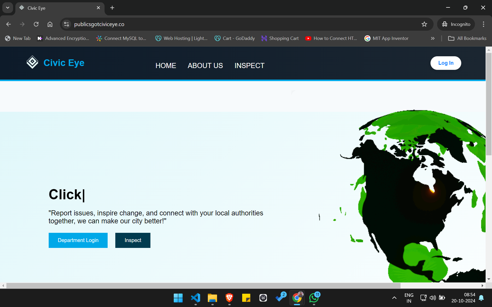This screenshot has height=307, width=492.
Task: Reload the page with the refresh icon
Action: 36,24
